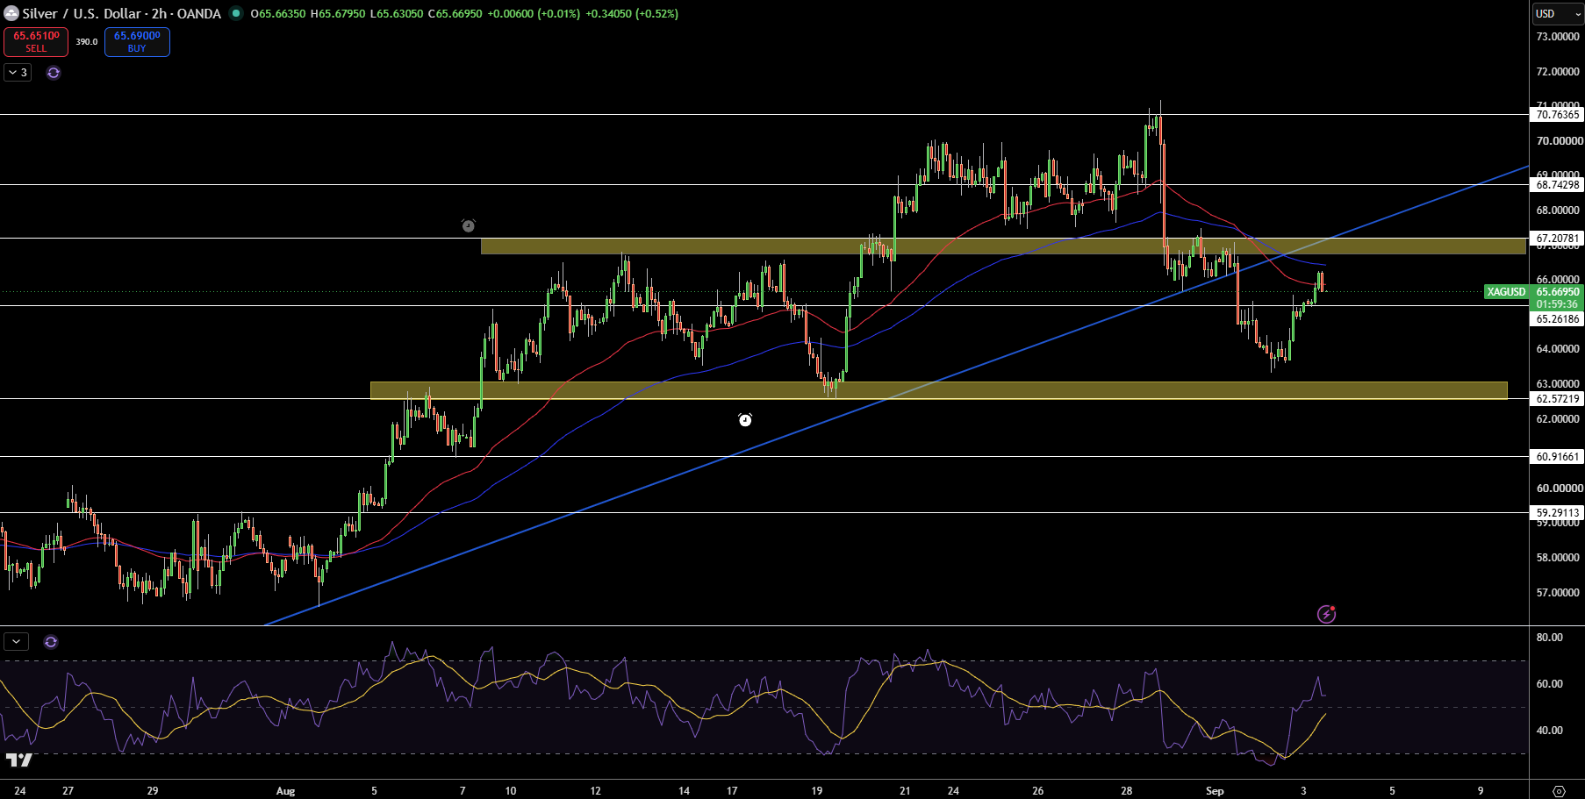Open chart settings gear at bottom right
This screenshot has height=799, width=1585.
tap(1559, 790)
